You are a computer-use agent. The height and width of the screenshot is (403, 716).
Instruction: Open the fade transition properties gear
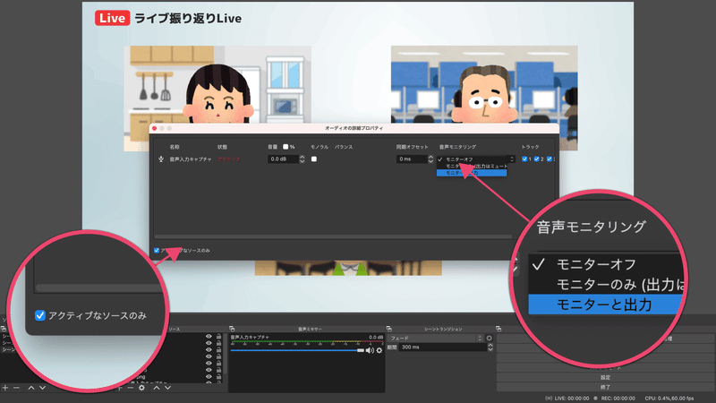(490, 339)
